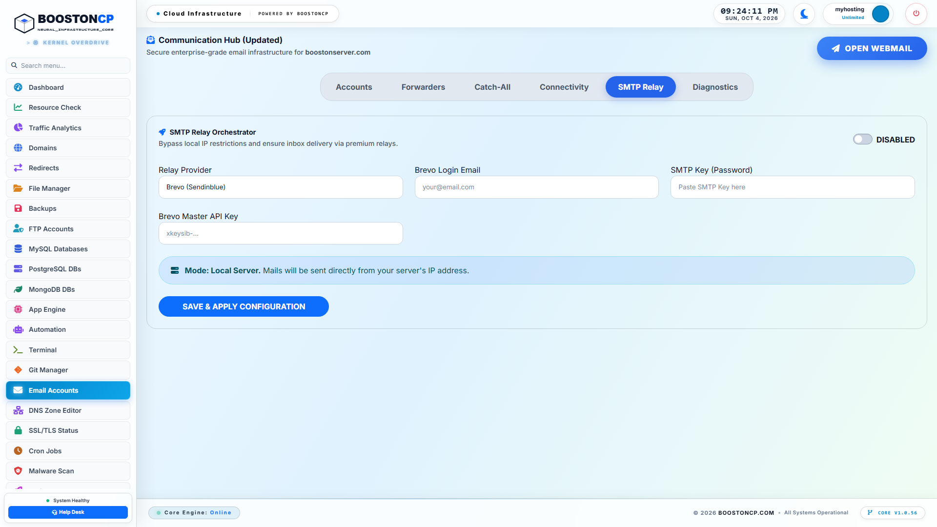Click Save & Apply Configuration button

pyautogui.click(x=244, y=306)
